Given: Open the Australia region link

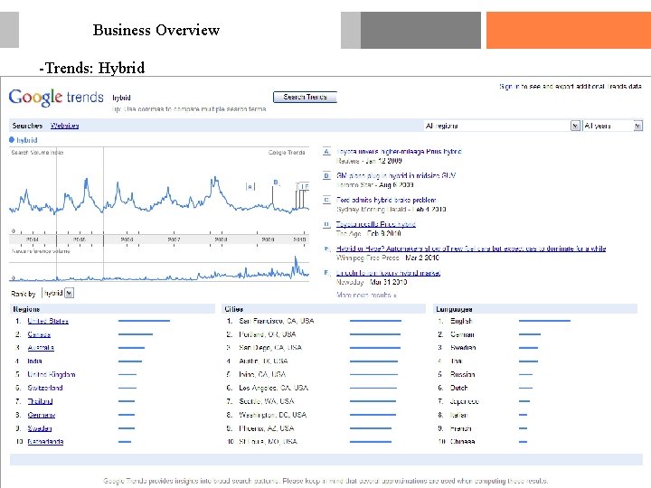Looking at the screenshot, I should [x=41, y=348].
